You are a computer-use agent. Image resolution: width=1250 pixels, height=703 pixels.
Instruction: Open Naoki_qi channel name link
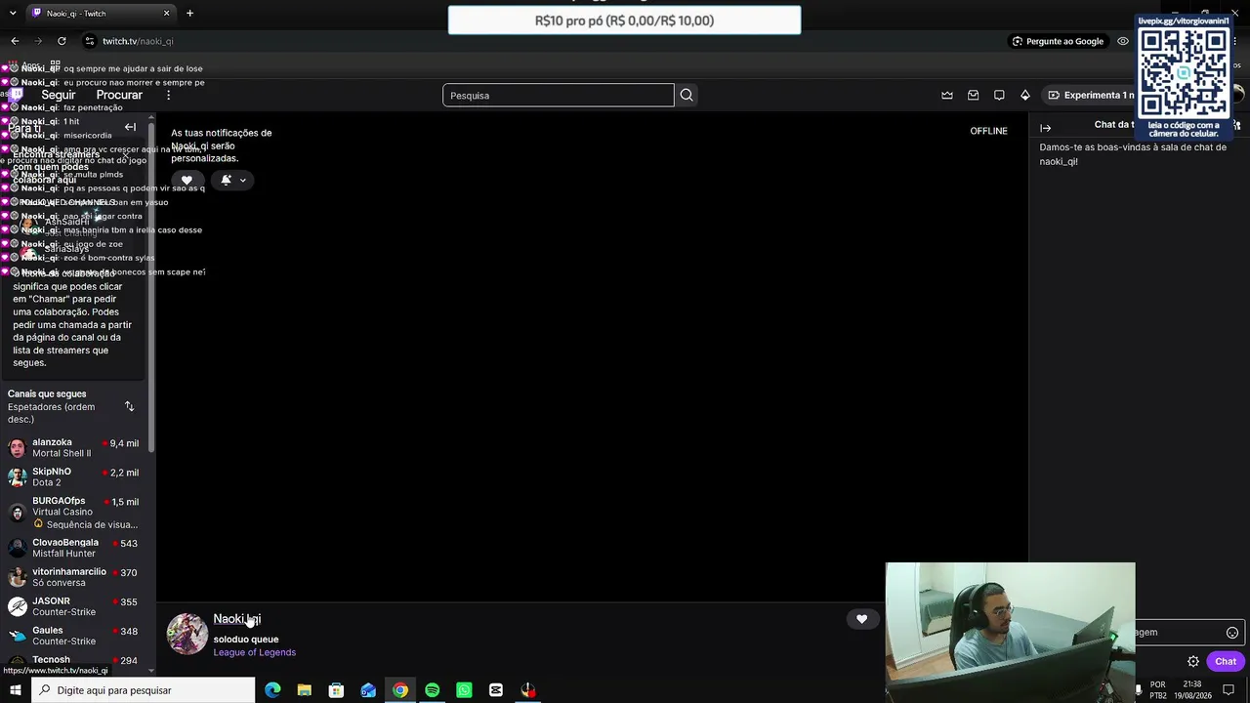pos(237,619)
